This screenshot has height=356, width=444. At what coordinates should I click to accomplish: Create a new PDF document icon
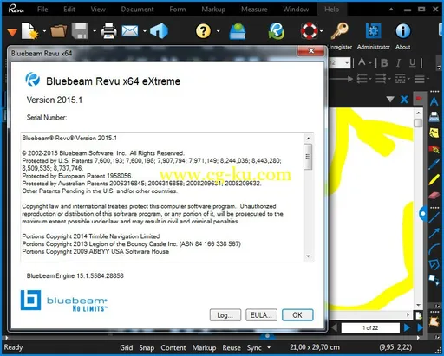coord(29,31)
